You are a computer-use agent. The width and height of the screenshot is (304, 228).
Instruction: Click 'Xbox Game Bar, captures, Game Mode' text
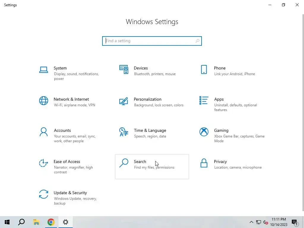[x=239, y=139]
